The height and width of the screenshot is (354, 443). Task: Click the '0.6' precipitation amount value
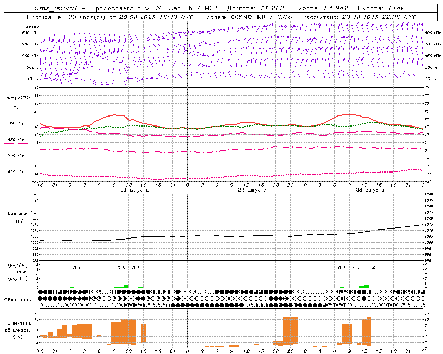(x=121, y=268)
